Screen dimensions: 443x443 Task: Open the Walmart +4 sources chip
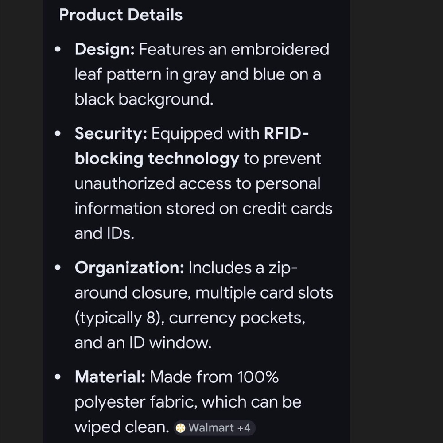coord(214,428)
